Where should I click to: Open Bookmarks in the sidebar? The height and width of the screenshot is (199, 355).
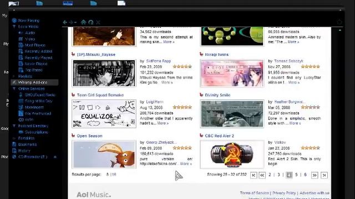coord(27,144)
